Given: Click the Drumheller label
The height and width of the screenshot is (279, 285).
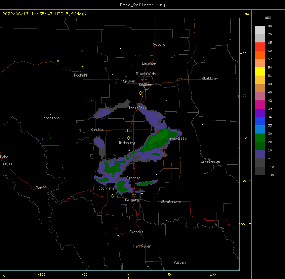Looking at the screenshot, I should (x=211, y=161).
